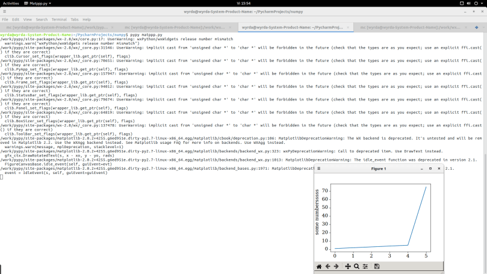Open the Tabs menu
This screenshot has width=487, height=274.
(x=75, y=19)
